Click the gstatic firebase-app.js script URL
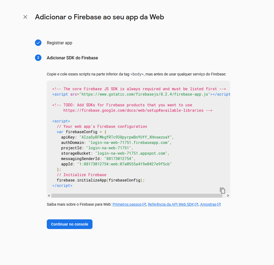The image size is (274, 265). pyautogui.click(x=145, y=94)
